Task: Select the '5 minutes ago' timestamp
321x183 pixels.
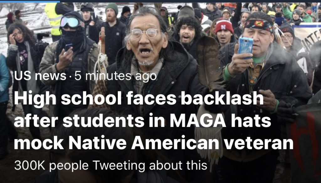Action: 115,76
